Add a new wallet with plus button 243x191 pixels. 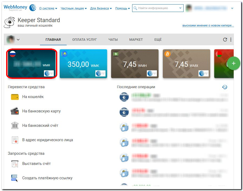[234, 63]
